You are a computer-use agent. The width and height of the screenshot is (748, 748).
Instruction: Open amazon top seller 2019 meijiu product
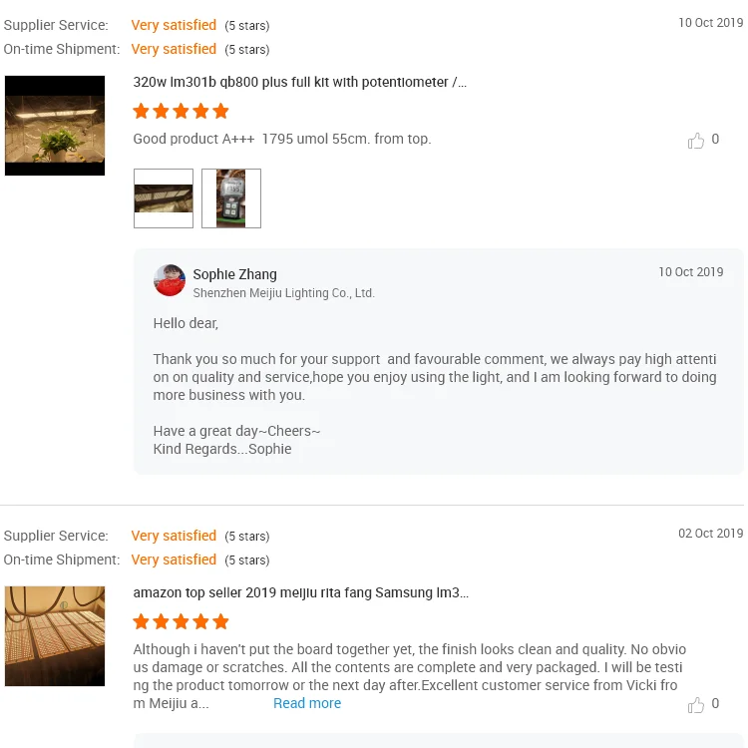[x=301, y=593]
